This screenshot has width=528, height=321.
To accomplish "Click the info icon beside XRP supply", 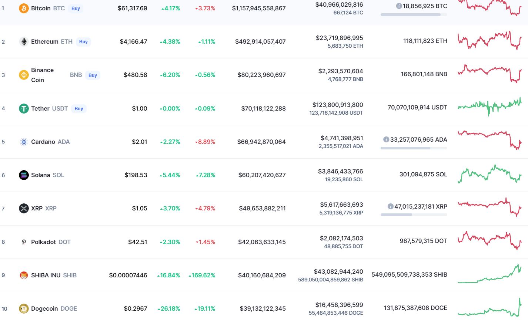I will click(x=390, y=206).
